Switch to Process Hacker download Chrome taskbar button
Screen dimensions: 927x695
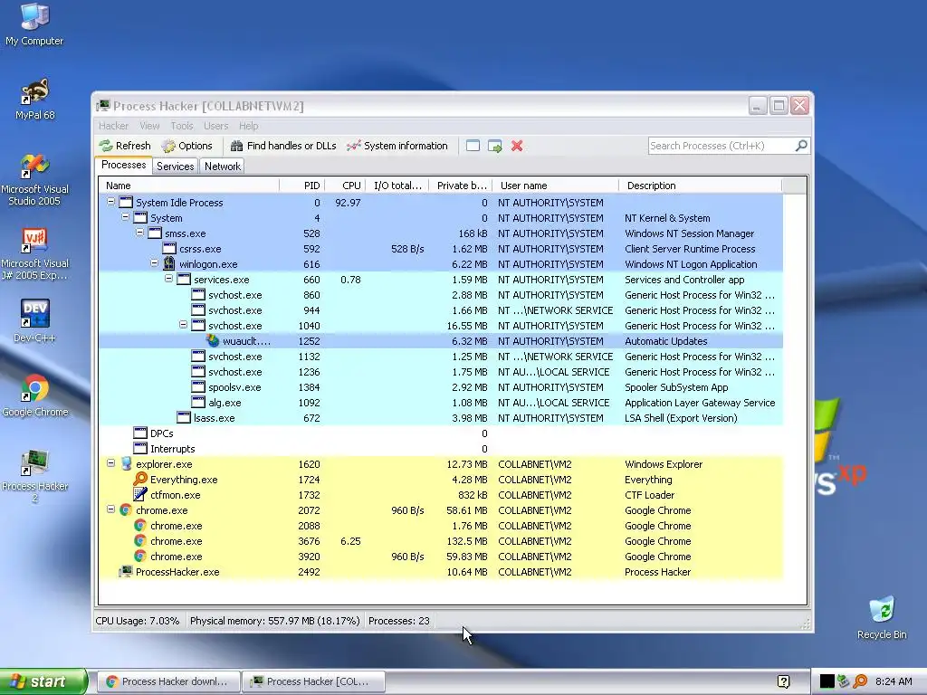pos(167,681)
